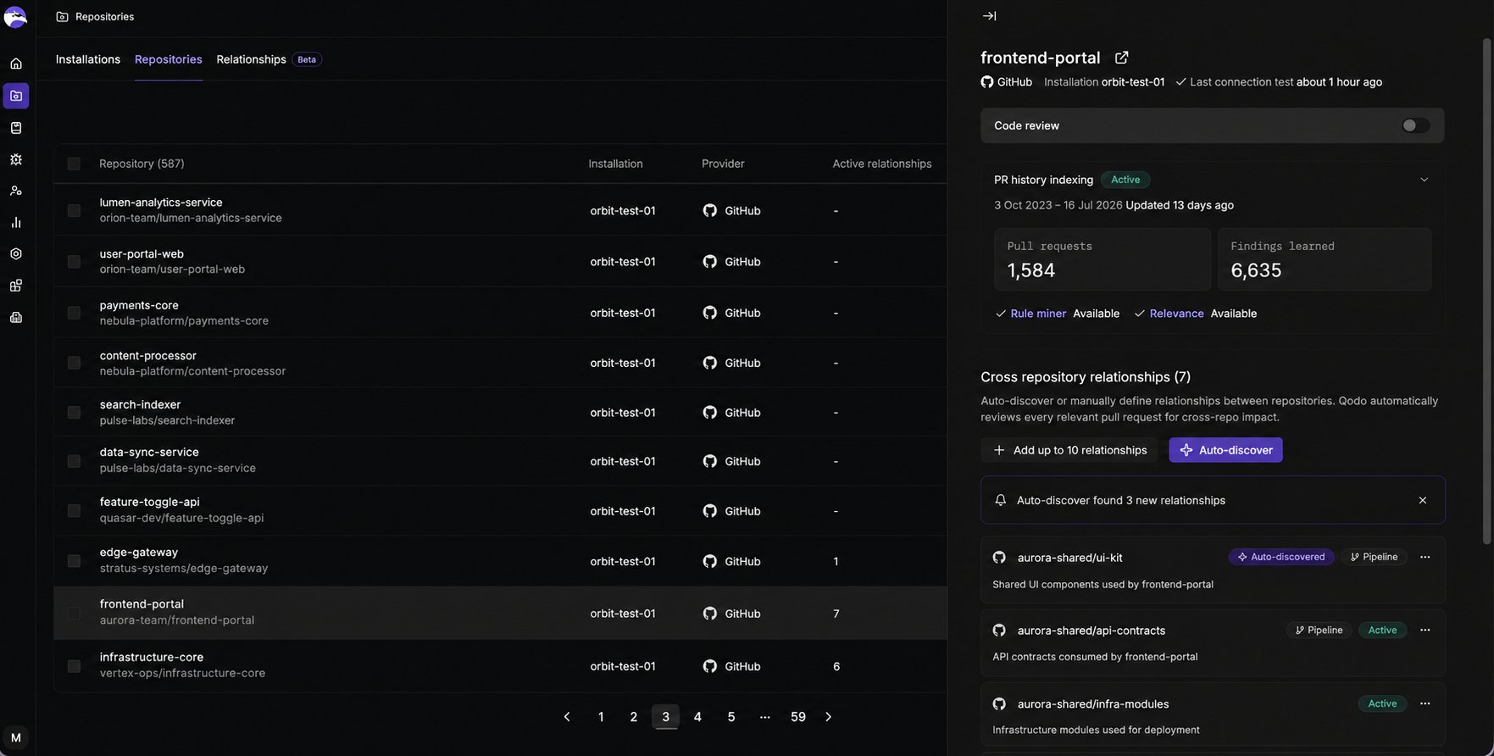Open the bottom stack icon in sidebar
The height and width of the screenshot is (756, 1494).
(x=16, y=317)
